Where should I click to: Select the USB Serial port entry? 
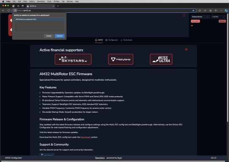point(39,19)
